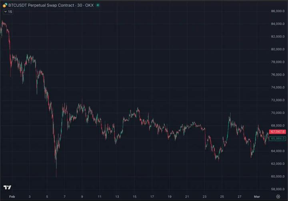Click the green market status dot
288x201 pixels.
[98, 5]
